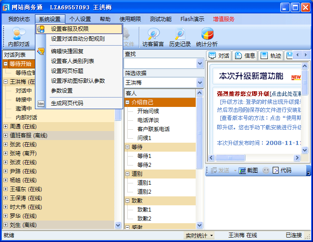
Task: Choose 生成网页代码 from the menu
Action: tap(67, 103)
